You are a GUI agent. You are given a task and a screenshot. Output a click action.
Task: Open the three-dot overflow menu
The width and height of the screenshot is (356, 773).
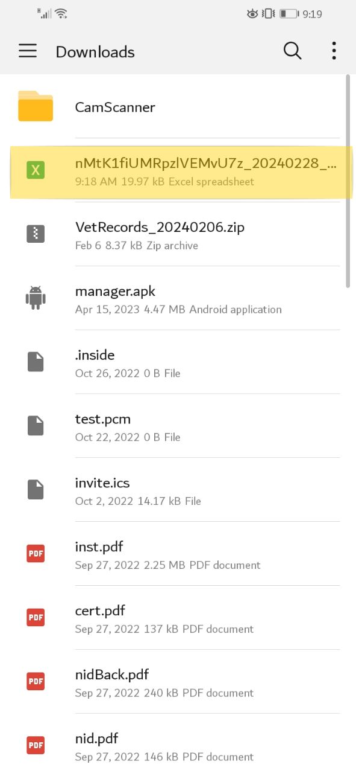(x=334, y=51)
